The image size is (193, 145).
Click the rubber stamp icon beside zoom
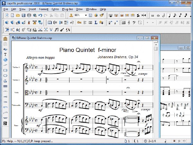point(71,15)
